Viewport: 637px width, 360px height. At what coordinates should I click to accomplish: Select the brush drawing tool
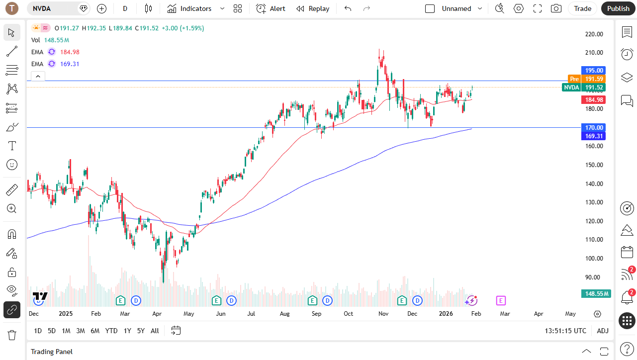tap(12, 127)
